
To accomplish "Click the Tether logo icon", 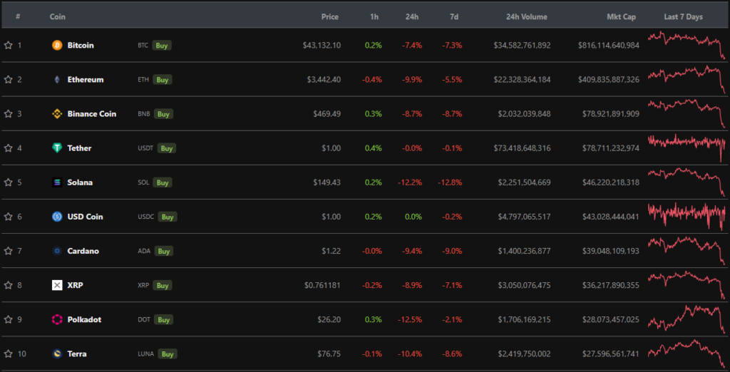I will click(57, 148).
